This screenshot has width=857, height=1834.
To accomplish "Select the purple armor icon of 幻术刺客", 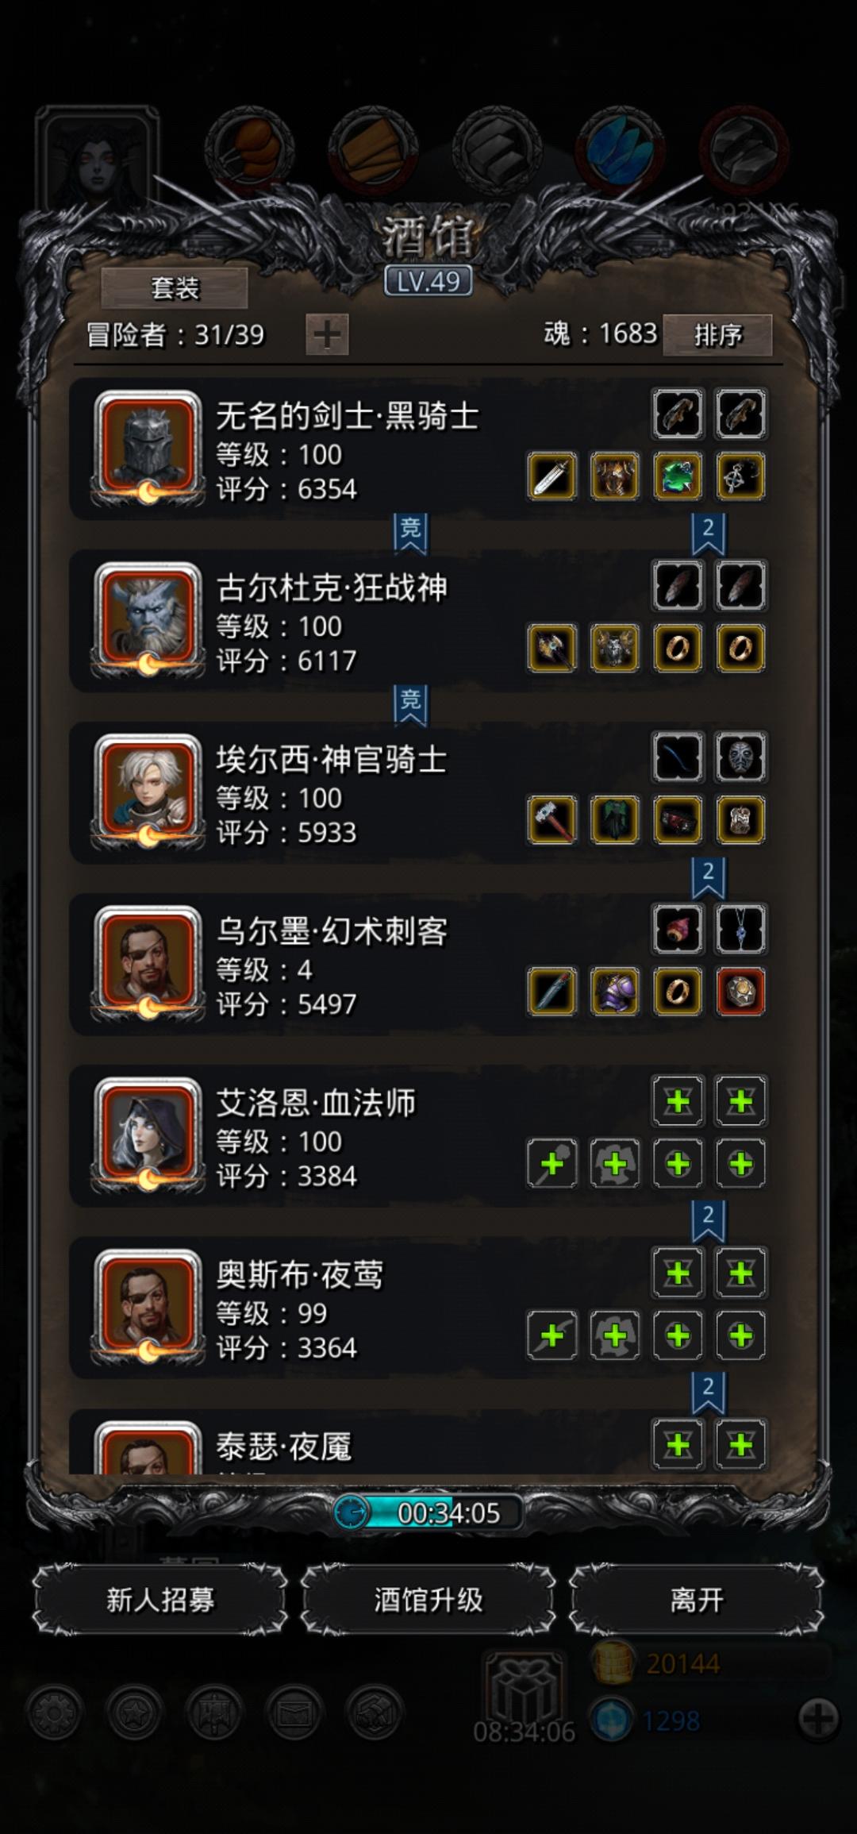I will (x=615, y=991).
